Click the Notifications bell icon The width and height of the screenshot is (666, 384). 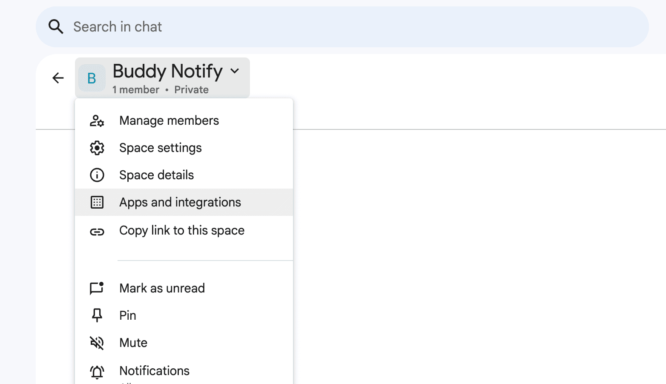[97, 370]
